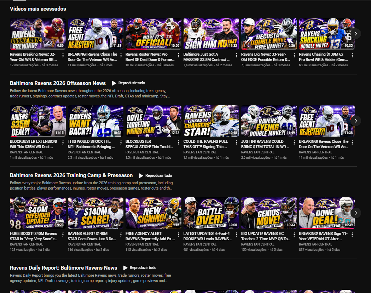Image resolution: width=371 pixels, height=293 pixels.
Task: Open 'BATTLE OVER!' video thumbnail
Action: click(211, 213)
